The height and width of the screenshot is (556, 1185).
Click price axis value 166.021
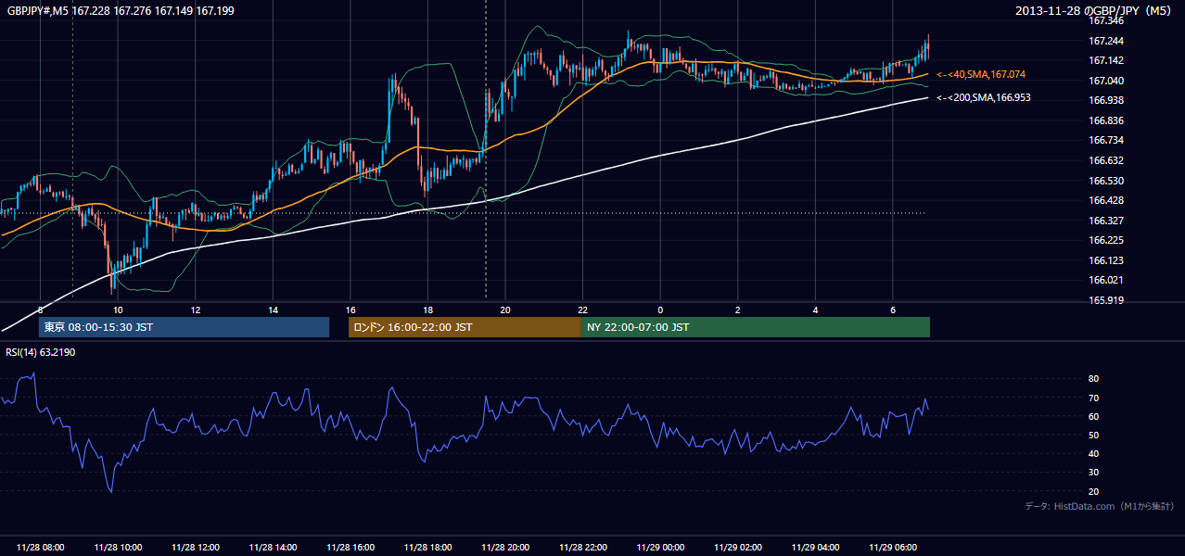(1106, 280)
